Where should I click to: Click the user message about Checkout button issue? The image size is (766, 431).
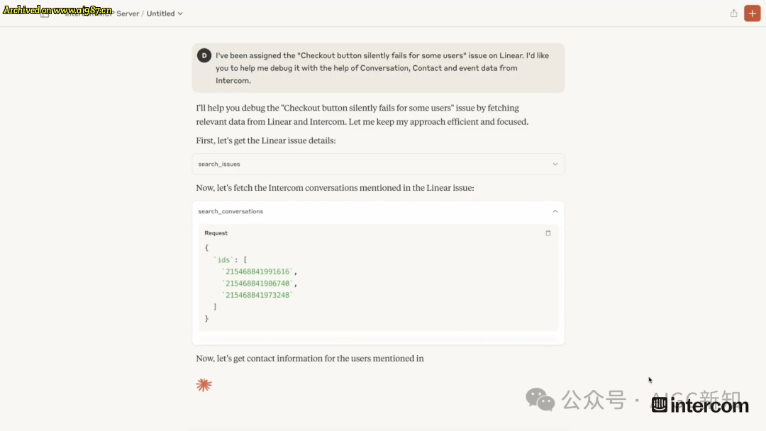(378, 68)
